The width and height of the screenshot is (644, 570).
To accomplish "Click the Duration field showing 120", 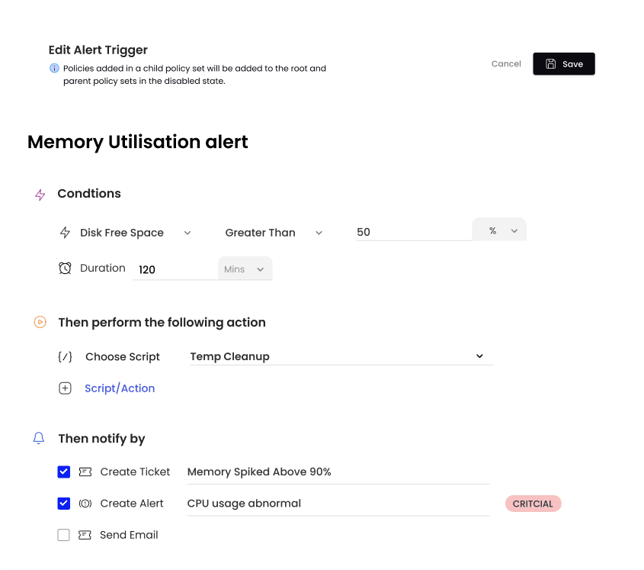I will point(175,270).
